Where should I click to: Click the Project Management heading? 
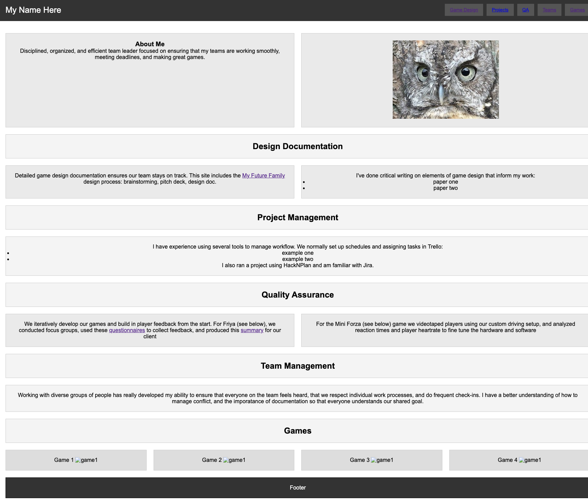[297, 217]
